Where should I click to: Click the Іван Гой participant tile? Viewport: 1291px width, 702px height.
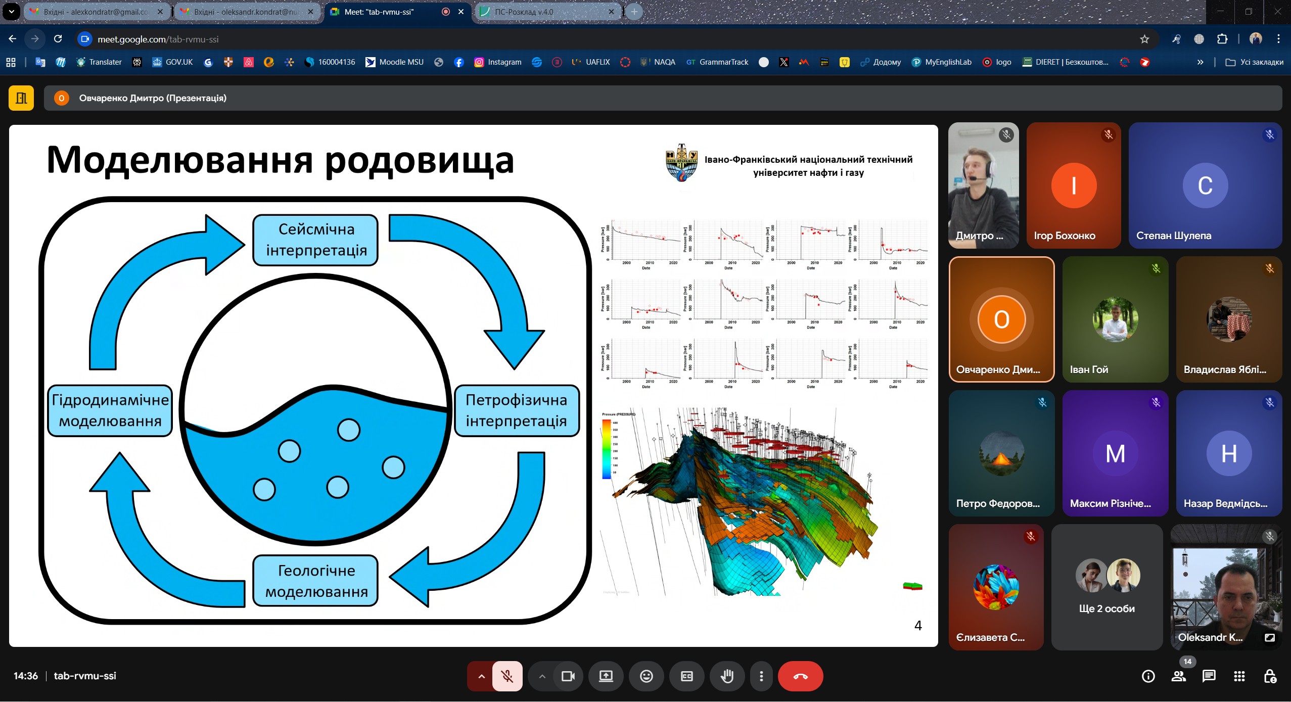point(1115,319)
